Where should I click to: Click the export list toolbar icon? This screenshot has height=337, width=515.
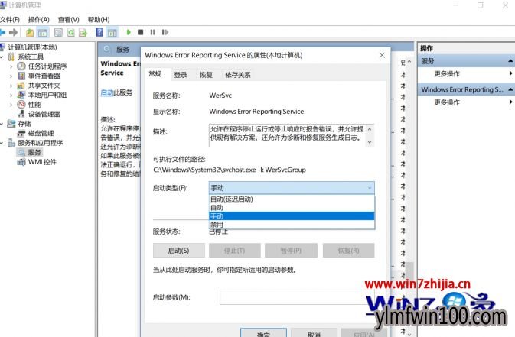[x=83, y=32]
